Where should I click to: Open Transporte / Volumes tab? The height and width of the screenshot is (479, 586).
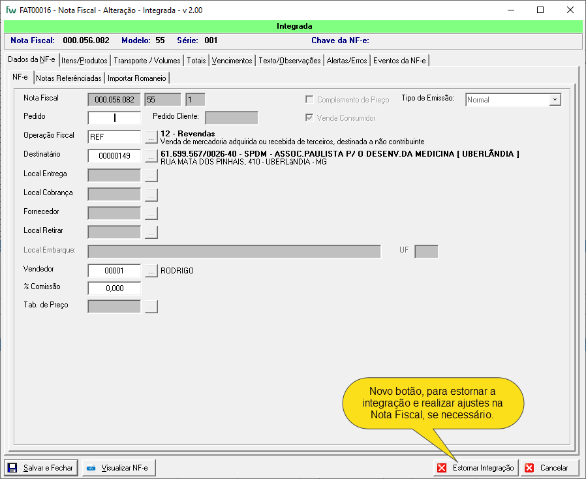(147, 61)
